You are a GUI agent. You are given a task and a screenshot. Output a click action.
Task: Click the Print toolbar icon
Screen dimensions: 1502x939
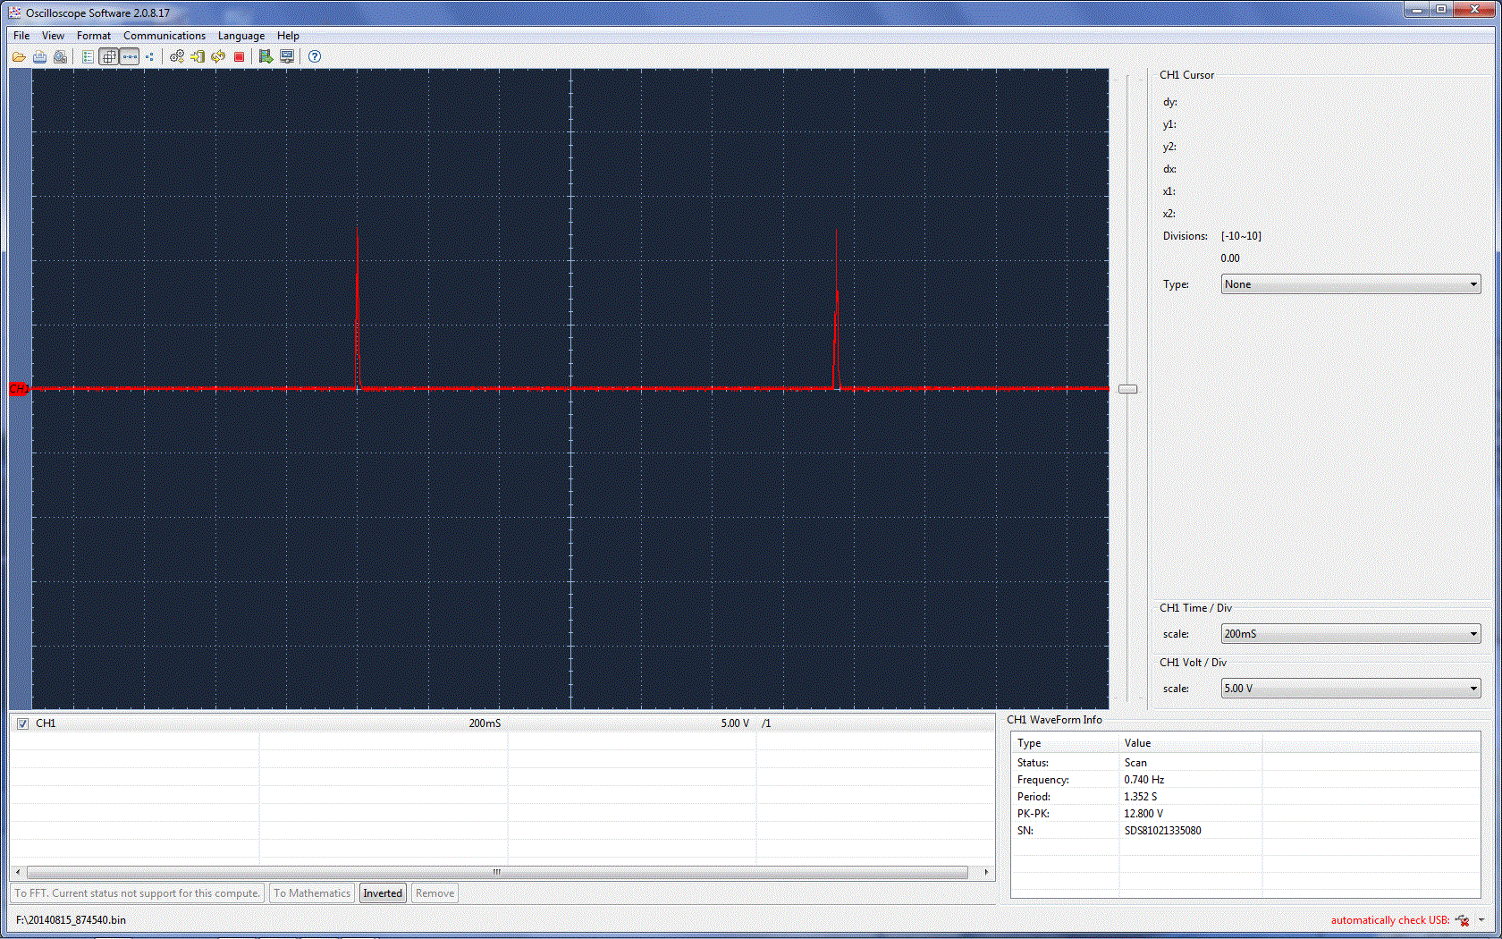tap(39, 56)
